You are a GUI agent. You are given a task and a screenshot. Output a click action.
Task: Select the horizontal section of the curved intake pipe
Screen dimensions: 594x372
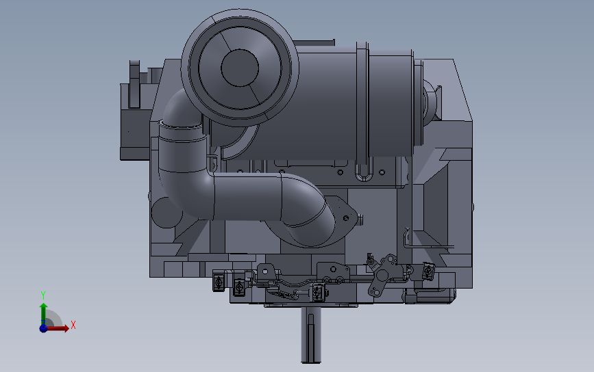pyautogui.click(x=248, y=196)
